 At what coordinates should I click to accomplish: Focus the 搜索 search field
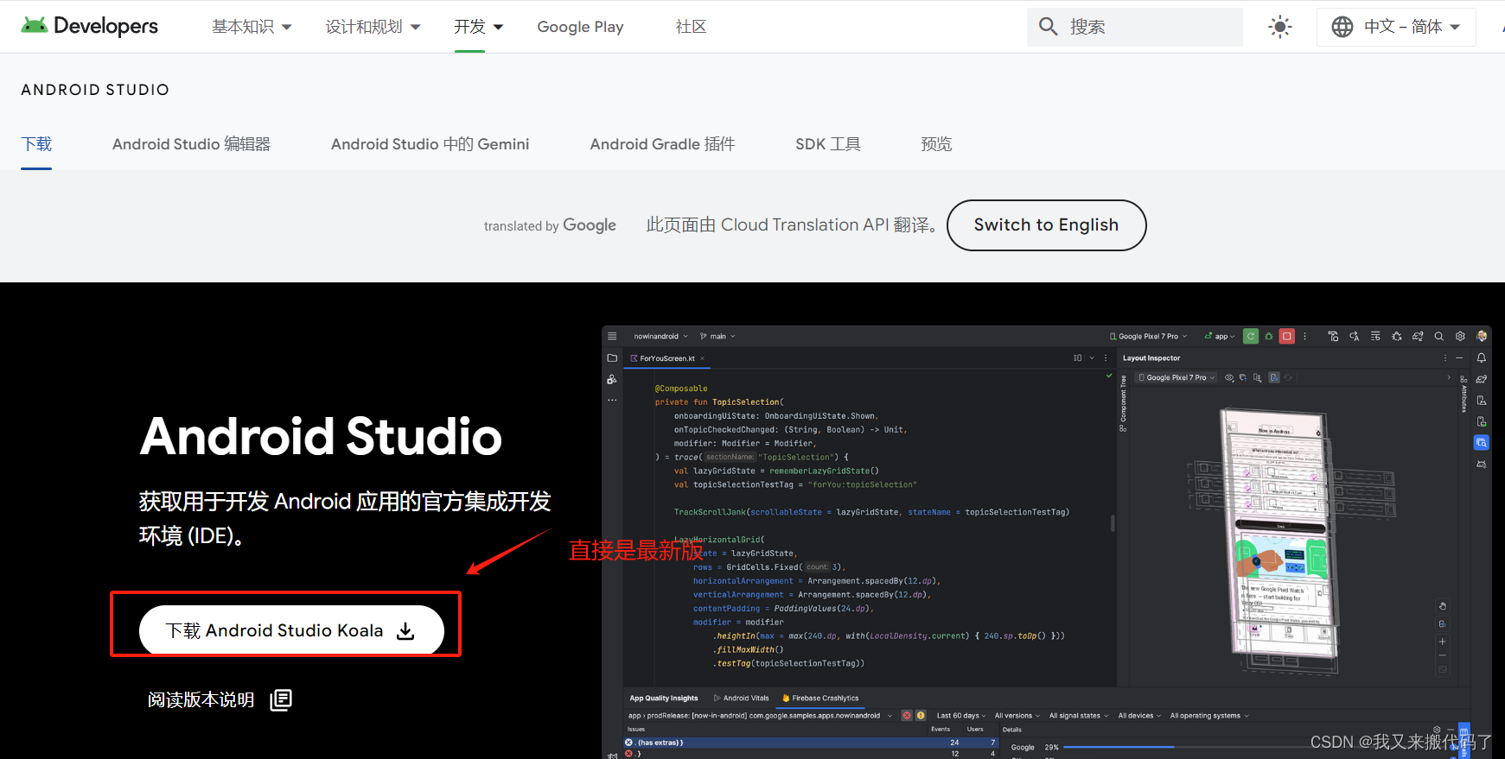[1135, 27]
